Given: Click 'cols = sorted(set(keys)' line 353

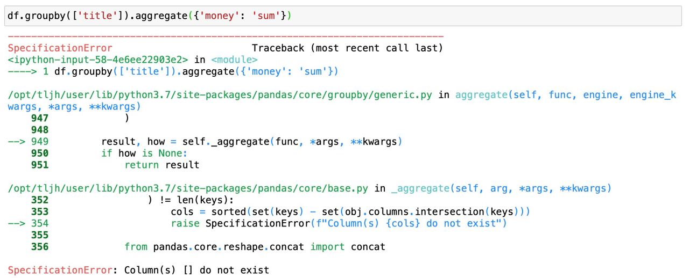Looking at the screenshot, I should coord(351,212).
